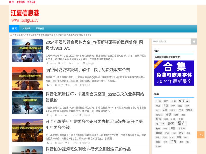This screenshot has width=206, height=154.
Task: Click the search submit button icon
Action: coord(193,42)
